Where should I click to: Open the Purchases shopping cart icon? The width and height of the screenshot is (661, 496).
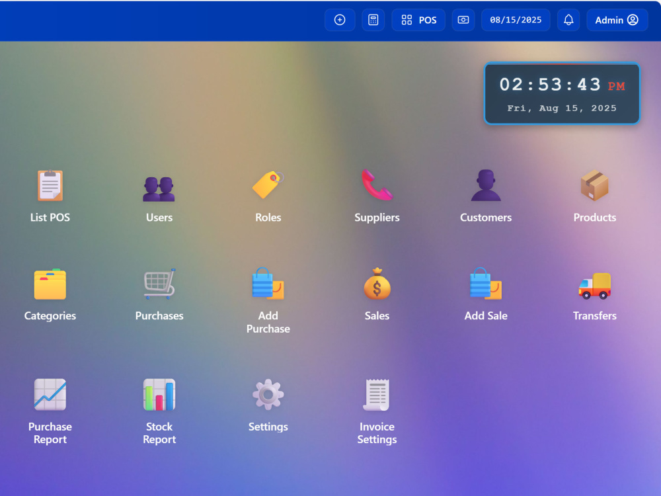click(159, 284)
